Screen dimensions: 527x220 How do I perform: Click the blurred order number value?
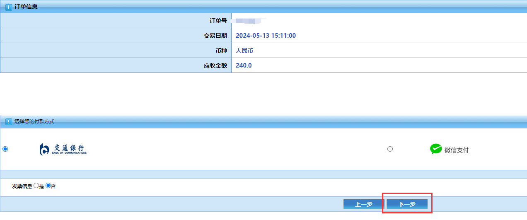248,21
